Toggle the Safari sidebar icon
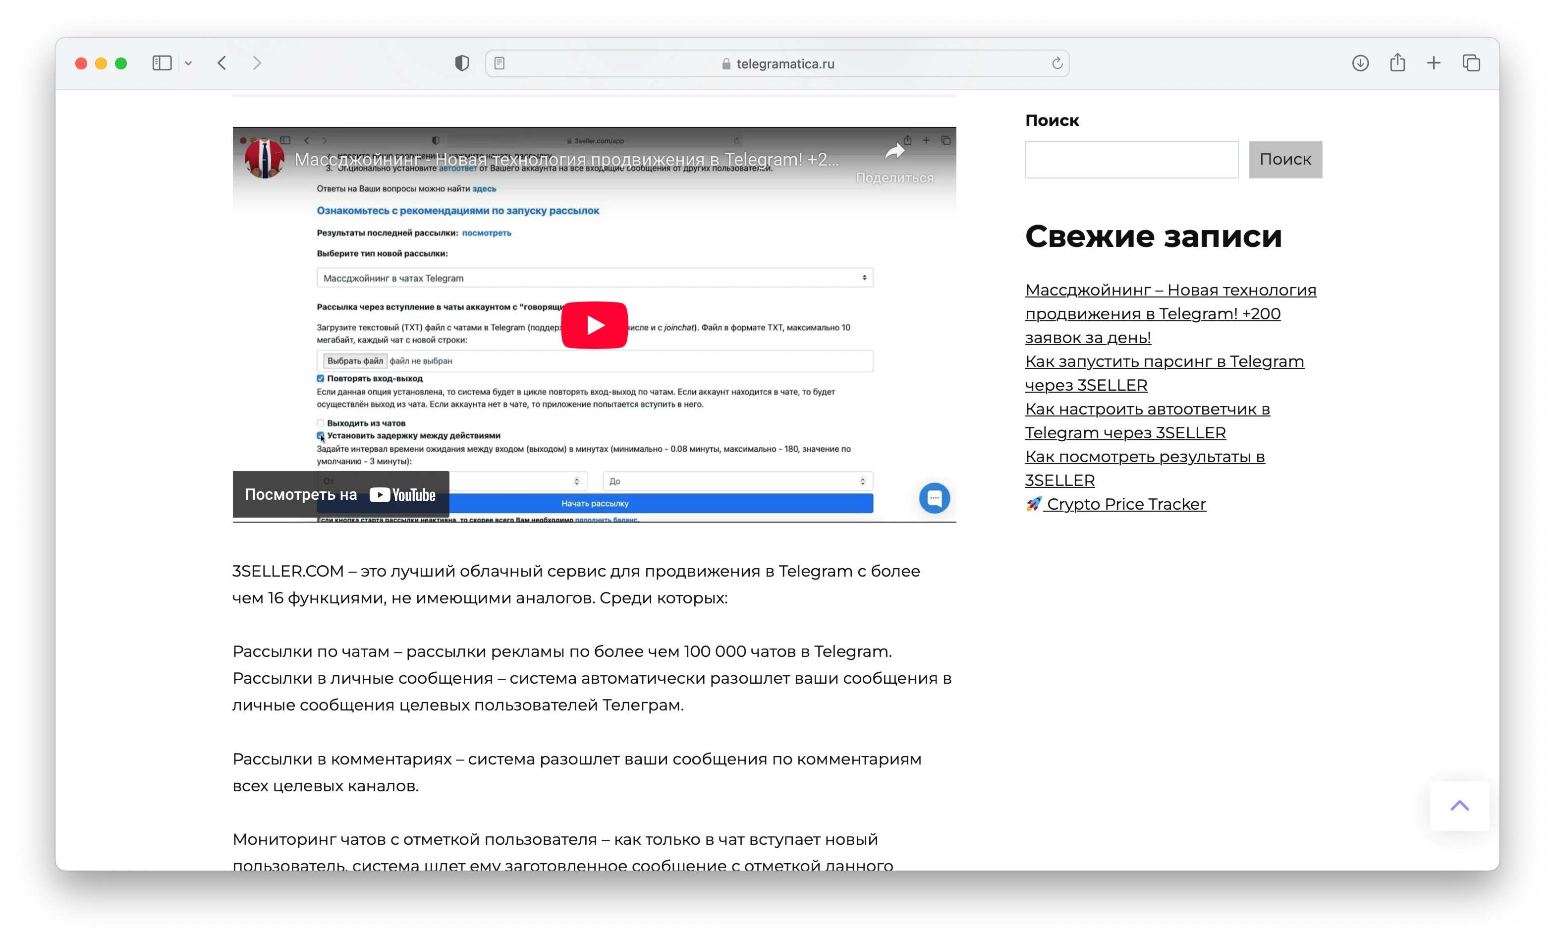This screenshot has width=1555, height=944. tap(162, 63)
